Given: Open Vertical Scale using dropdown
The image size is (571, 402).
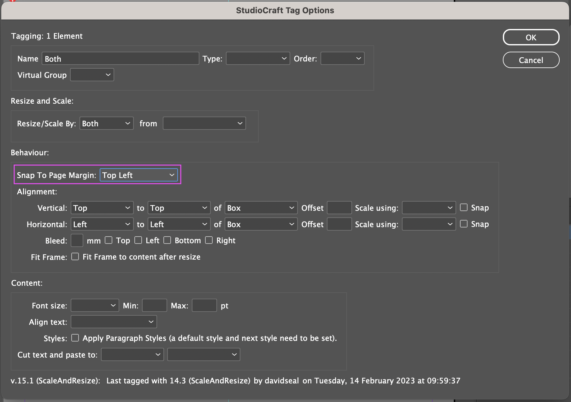Looking at the screenshot, I should click(429, 208).
